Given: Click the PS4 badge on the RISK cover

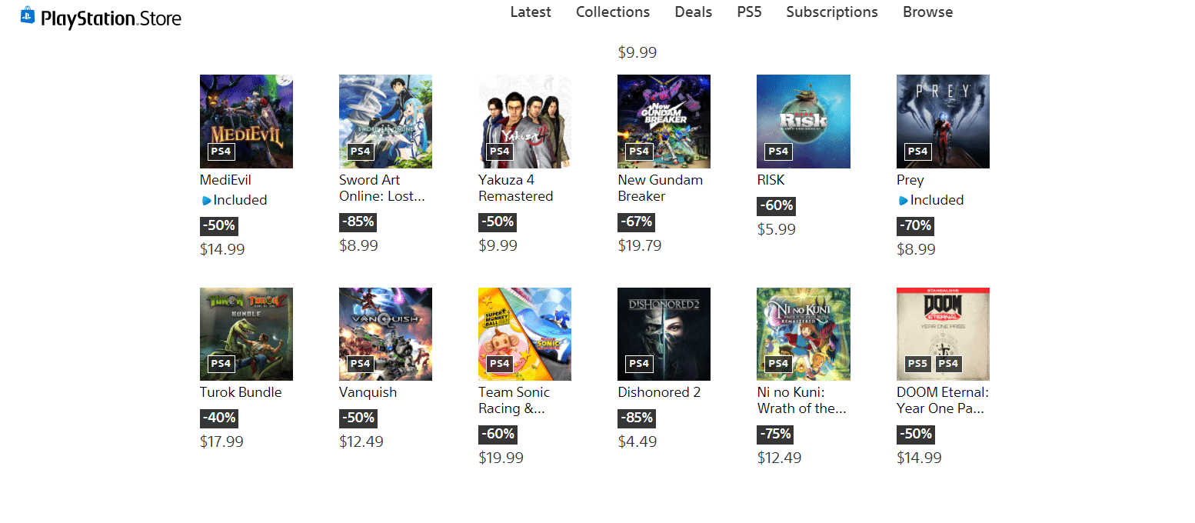Looking at the screenshot, I should [x=778, y=152].
